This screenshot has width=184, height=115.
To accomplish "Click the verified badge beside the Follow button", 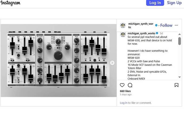I will 157,25.
